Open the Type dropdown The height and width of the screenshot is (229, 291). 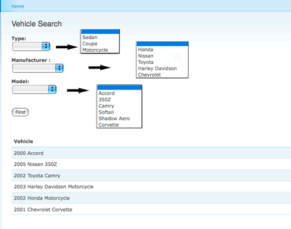(x=31, y=46)
